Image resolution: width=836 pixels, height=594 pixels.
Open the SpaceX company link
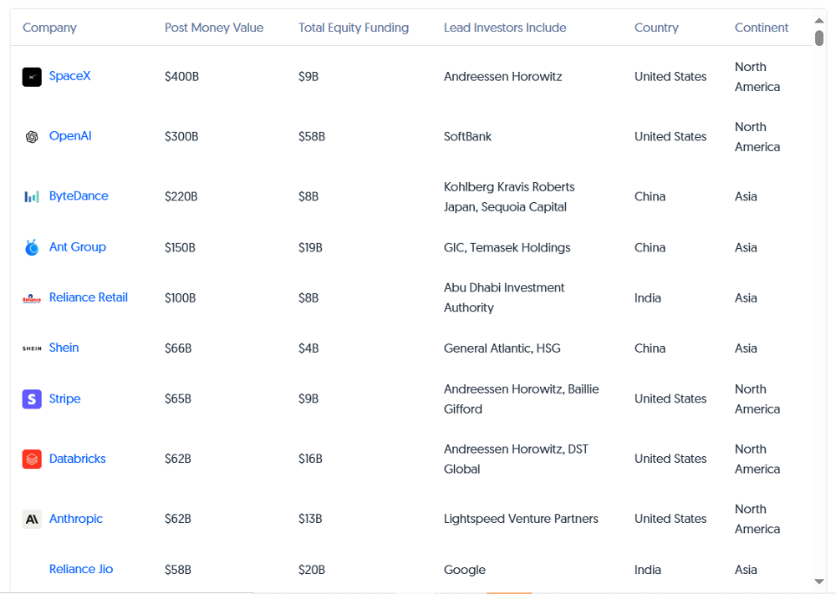[x=69, y=76]
